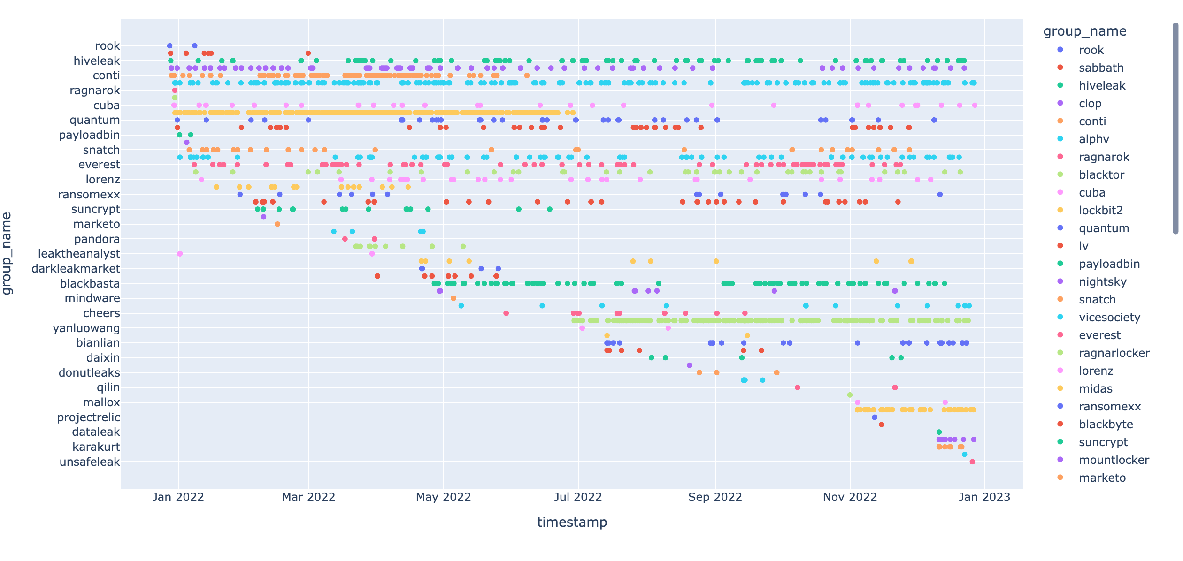This screenshot has width=1183, height=561.
Task: Click the legend scrollbar thumb
Action: 1175,128
